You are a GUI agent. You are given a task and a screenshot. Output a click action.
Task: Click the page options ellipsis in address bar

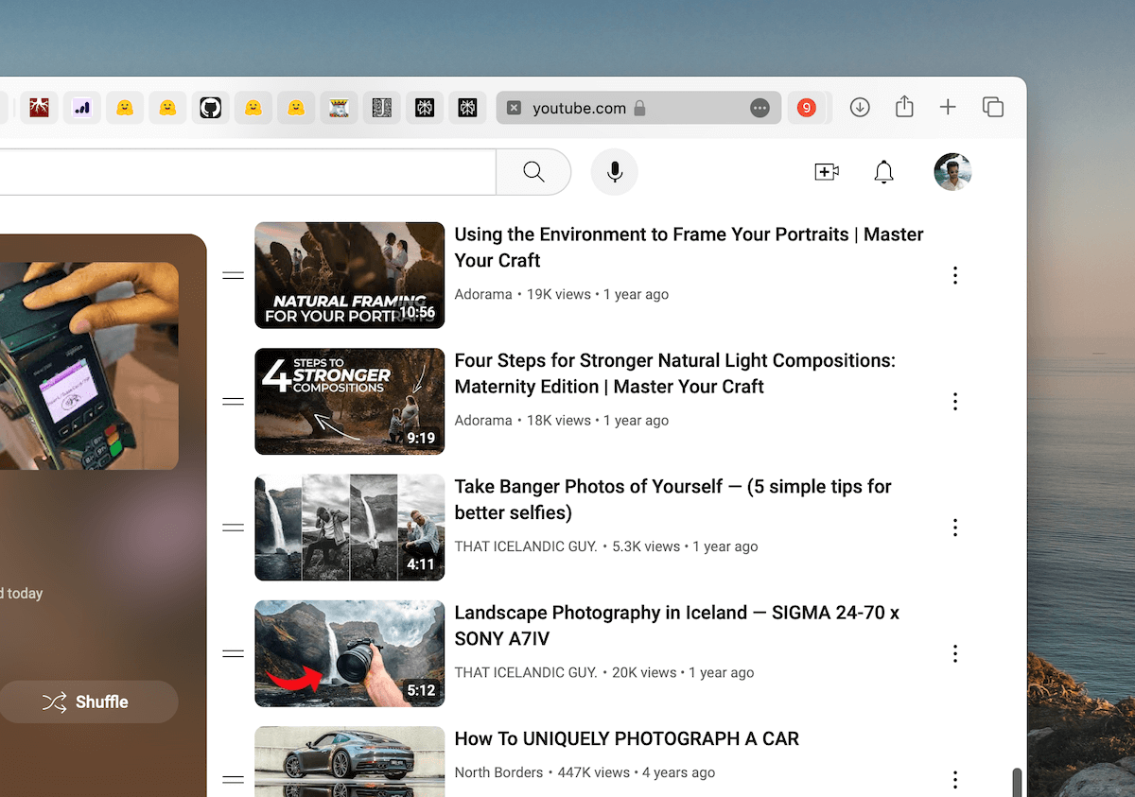(760, 108)
